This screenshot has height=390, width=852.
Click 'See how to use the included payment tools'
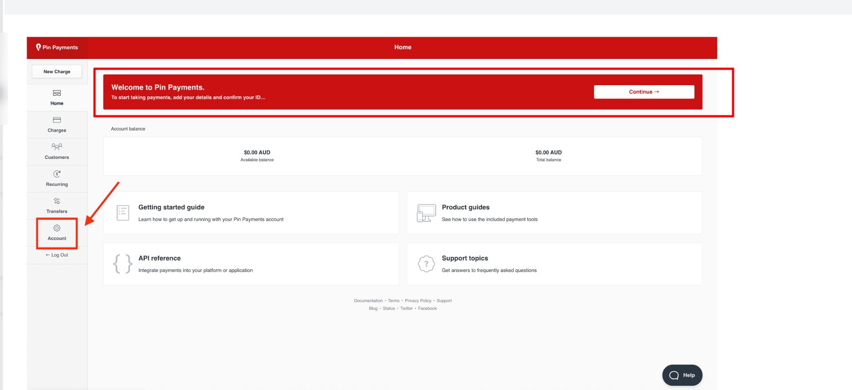[x=489, y=220]
